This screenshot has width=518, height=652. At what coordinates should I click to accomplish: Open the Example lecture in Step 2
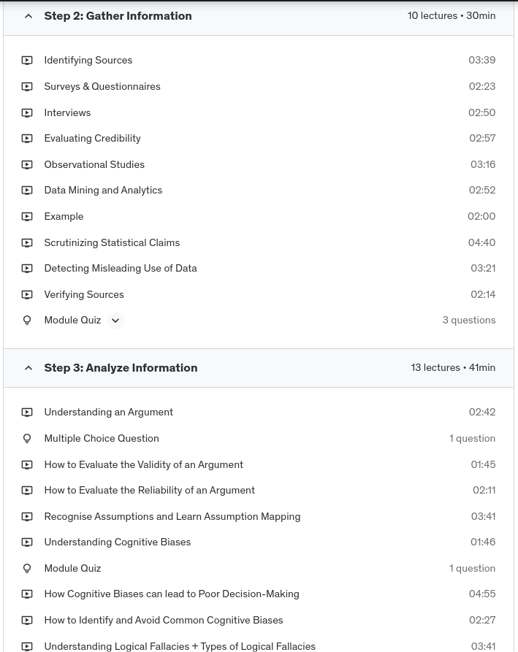pos(64,217)
